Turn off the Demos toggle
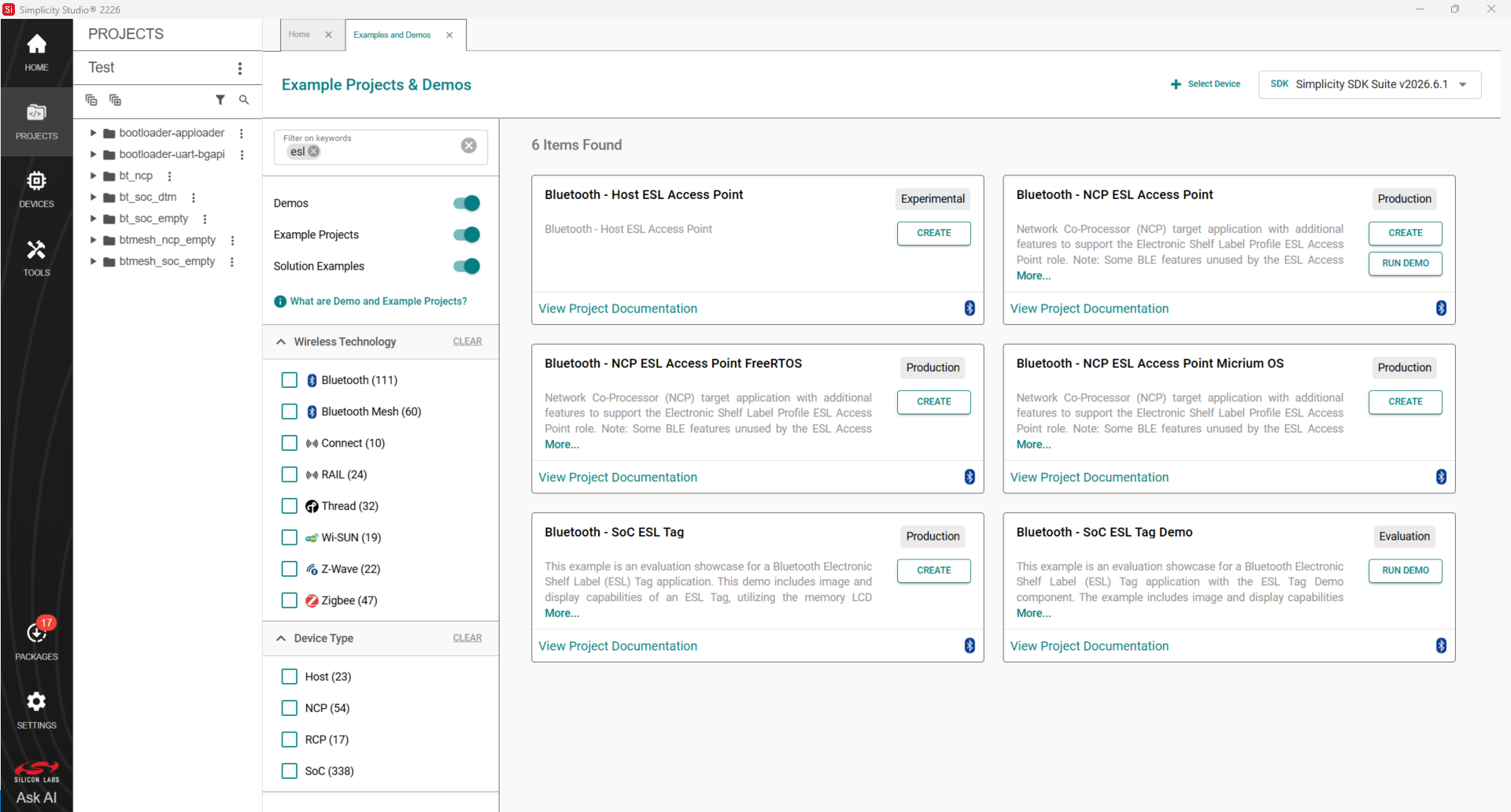1511x812 pixels. coord(467,204)
